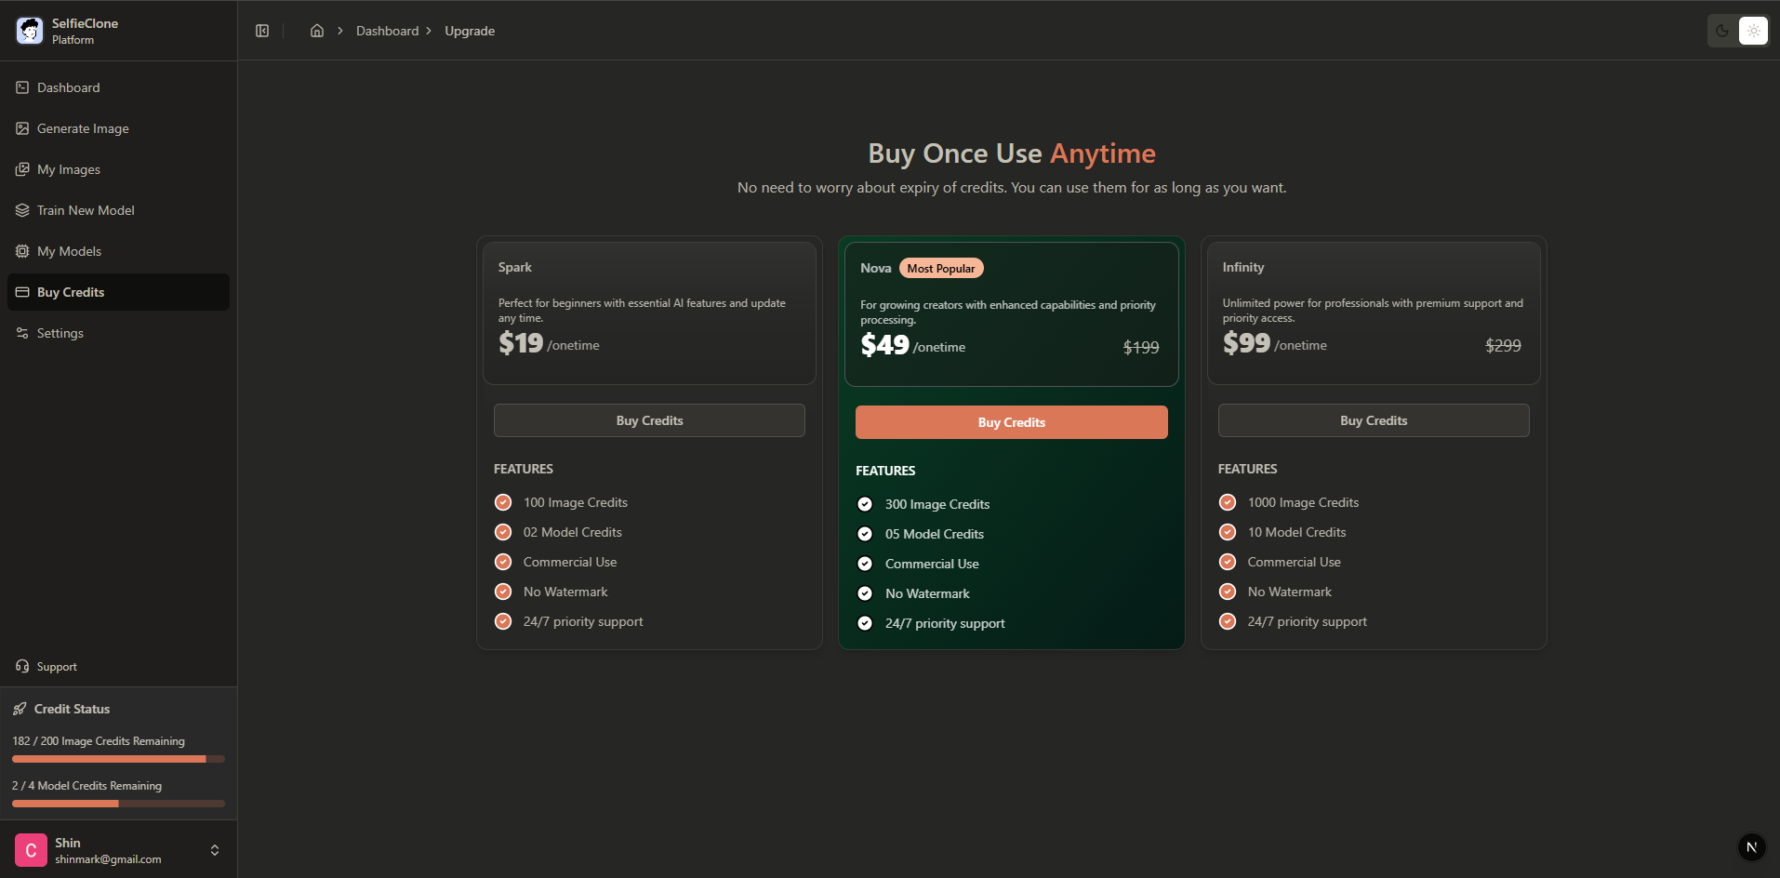Click Shin's profile avatar
This screenshot has width=1780, height=878.
point(30,849)
